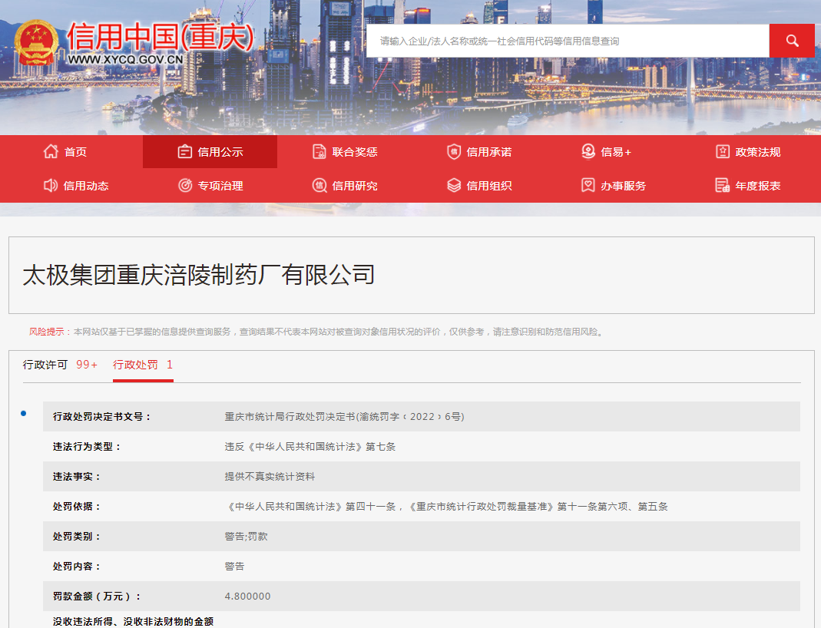The image size is (821, 628).
Task: Click the 行政处罚决定书文号 label
Action: (x=102, y=417)
